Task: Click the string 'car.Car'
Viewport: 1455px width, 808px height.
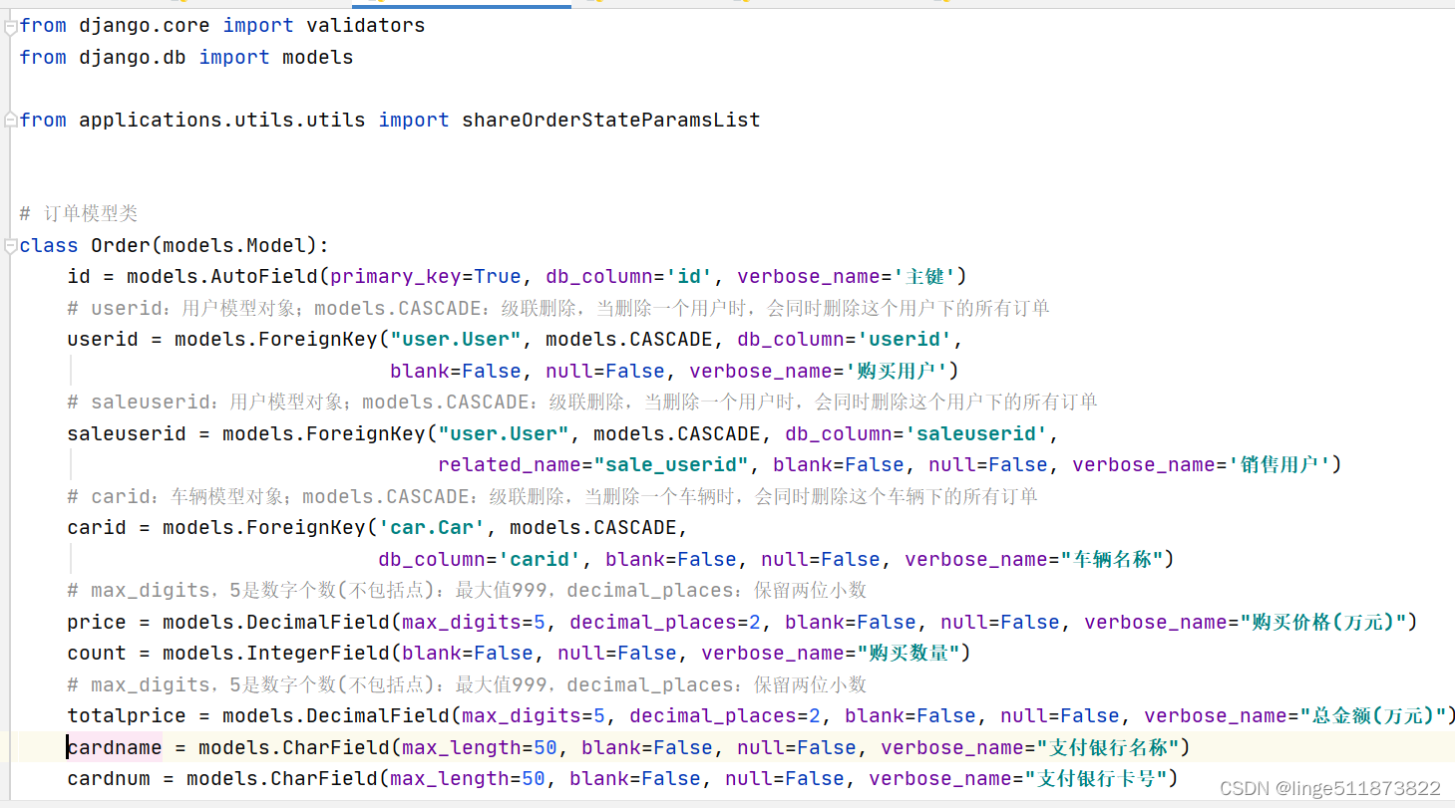Action: [432, 528]
